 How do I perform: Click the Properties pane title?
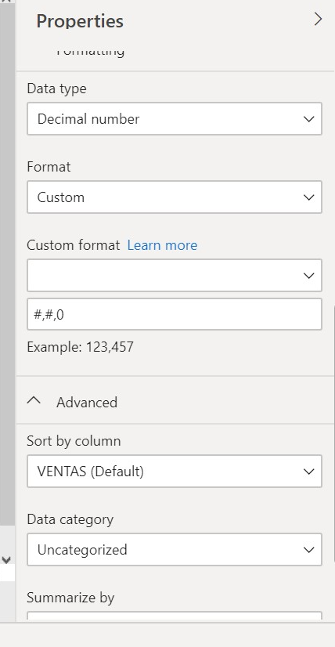(80, 21)
